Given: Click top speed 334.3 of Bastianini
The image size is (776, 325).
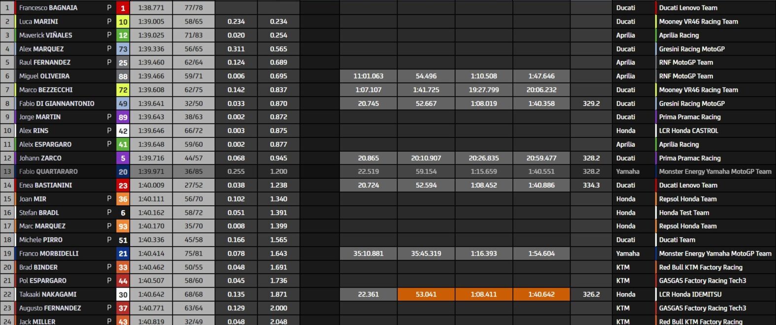Looking at the screenshot, I should click(x=591, y=186).
